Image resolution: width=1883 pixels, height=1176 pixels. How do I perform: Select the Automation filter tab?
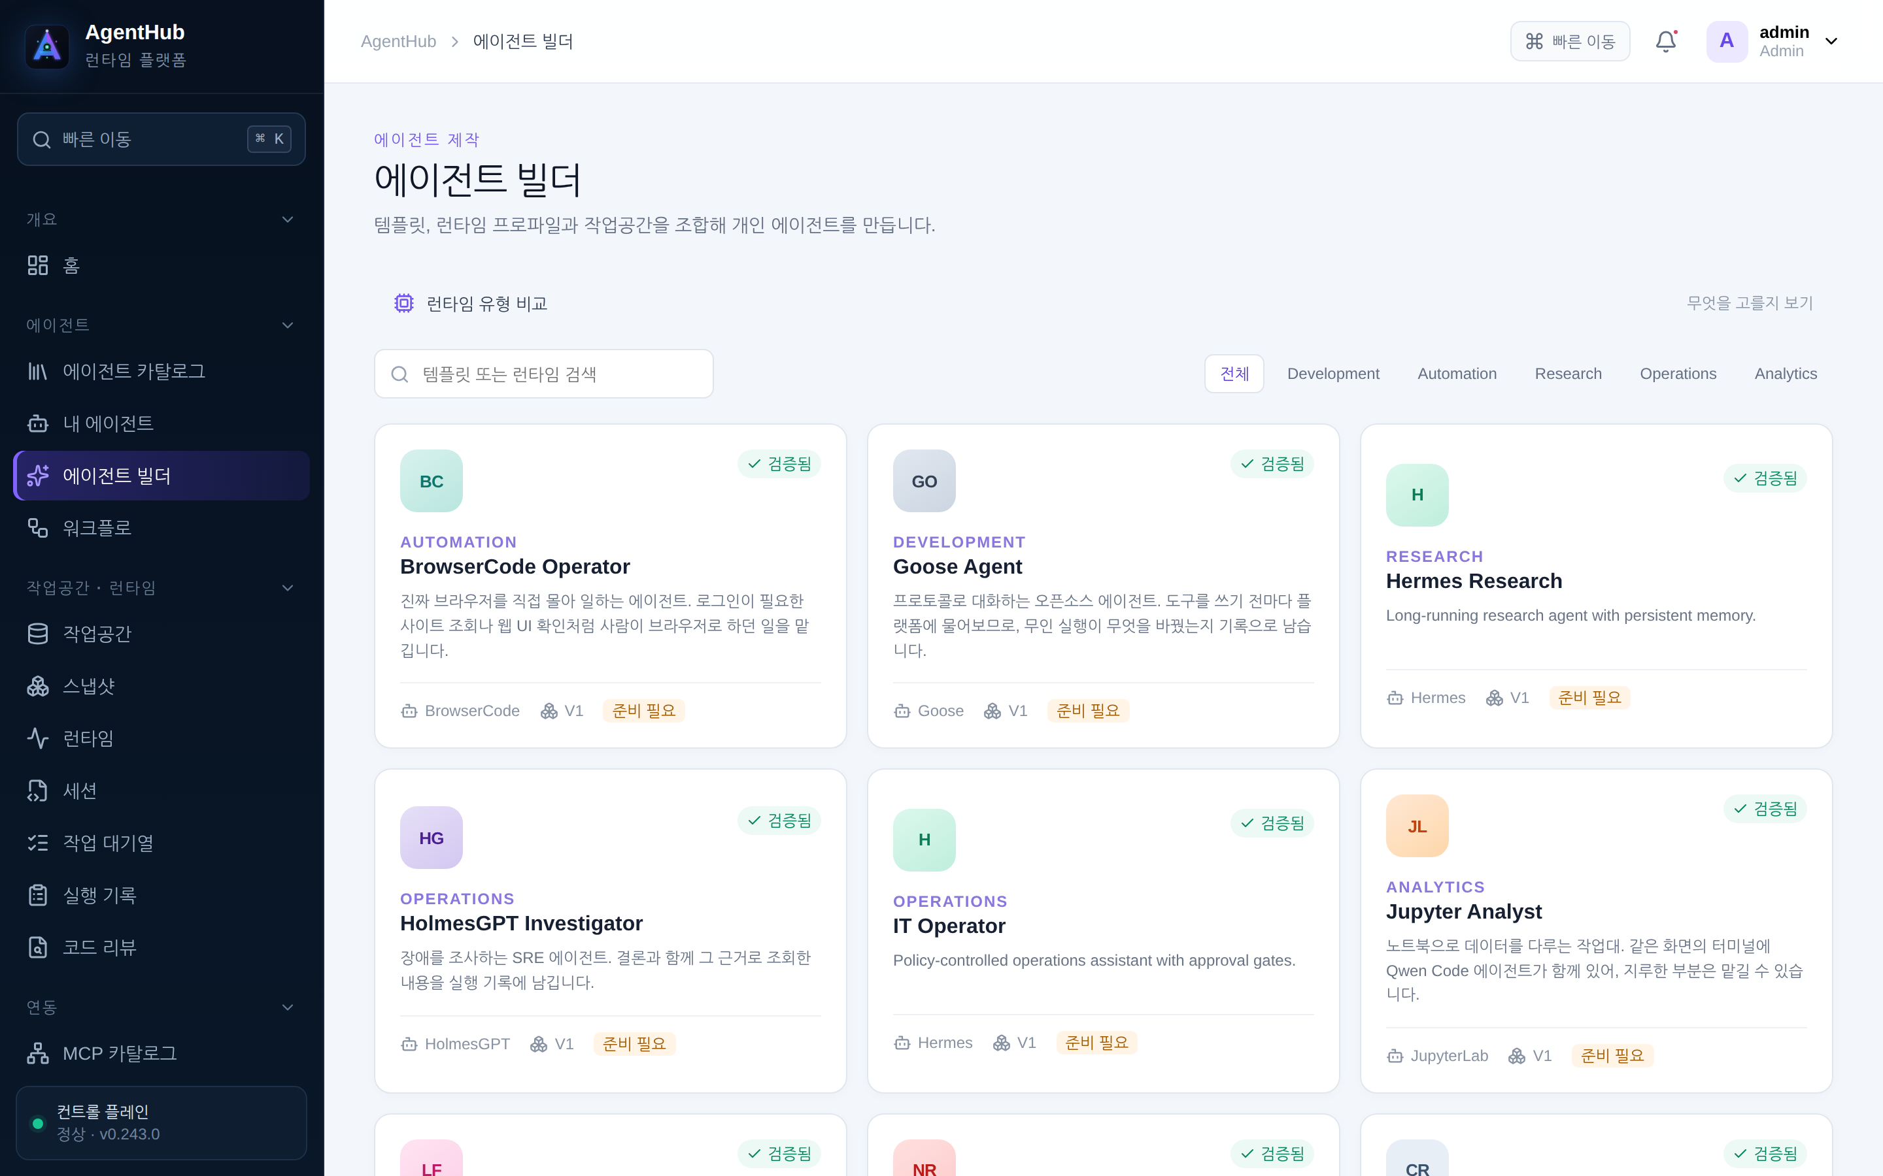(x=1457, y=373)
